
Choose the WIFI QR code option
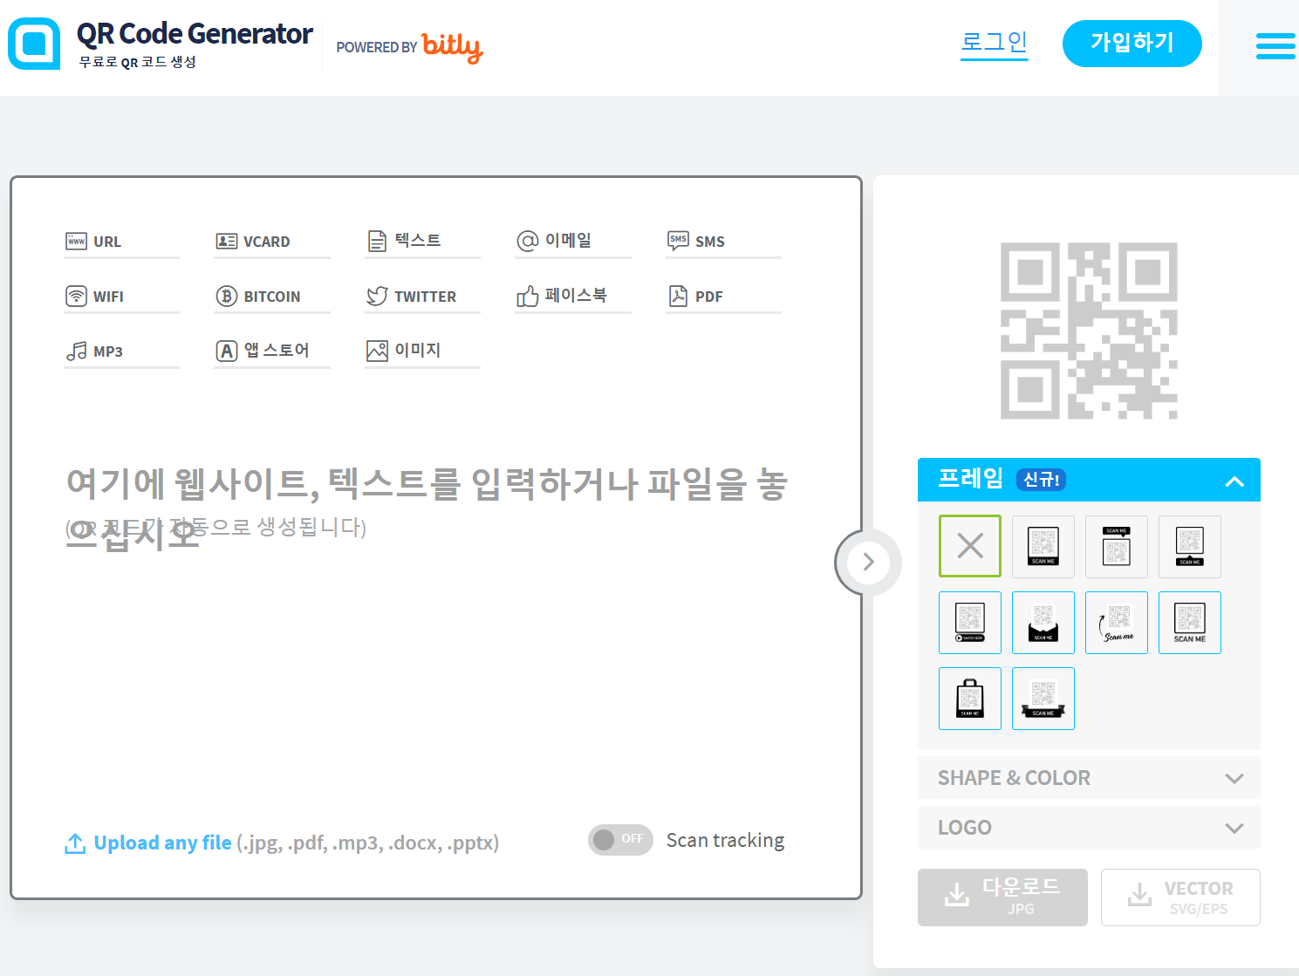(108, 296)
